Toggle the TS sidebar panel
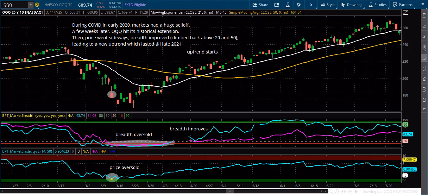 pos(424,27)
